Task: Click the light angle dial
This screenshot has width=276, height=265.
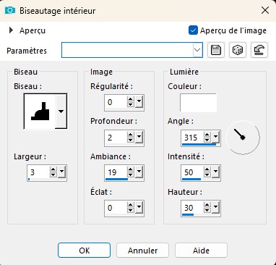Action: click(x=243, y=138)
